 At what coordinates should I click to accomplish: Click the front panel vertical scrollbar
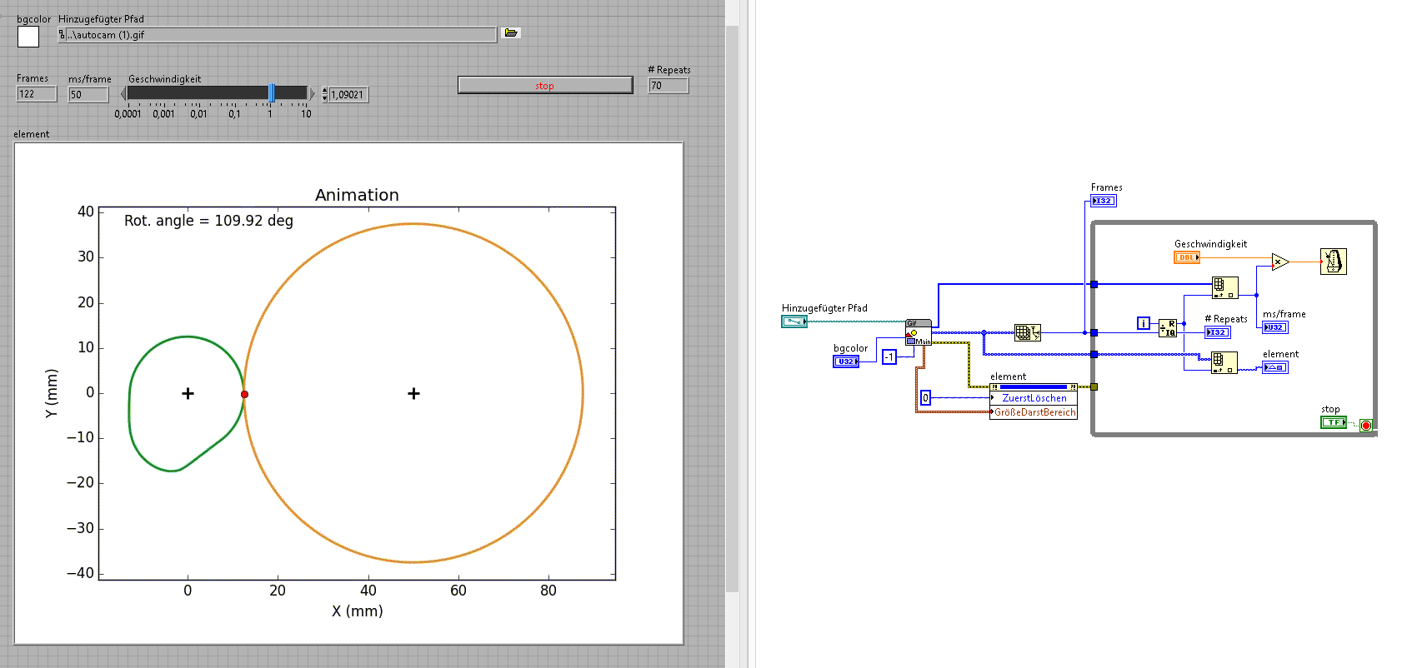732,308
